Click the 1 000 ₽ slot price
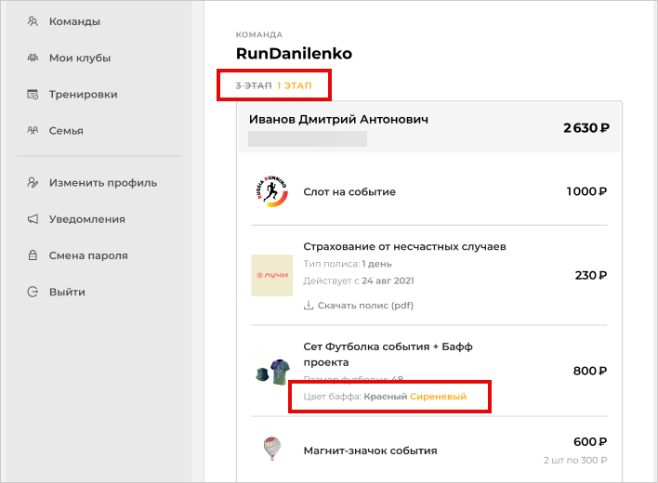 586,191
